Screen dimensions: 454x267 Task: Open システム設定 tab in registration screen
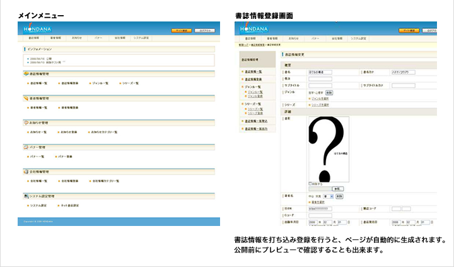pos(358,39)
